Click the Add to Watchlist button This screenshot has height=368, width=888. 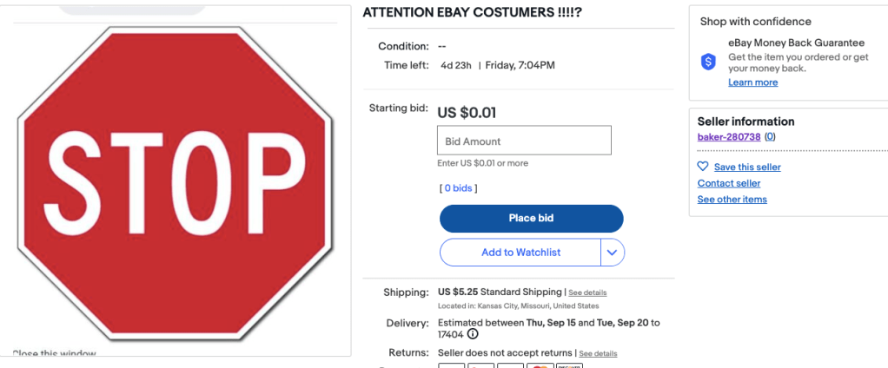[x=520, y=253]
